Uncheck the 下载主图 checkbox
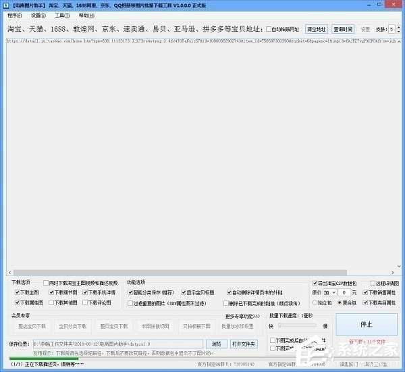This screenshot has height=372, width=405. pyautogui.click(x=18, y=292)
